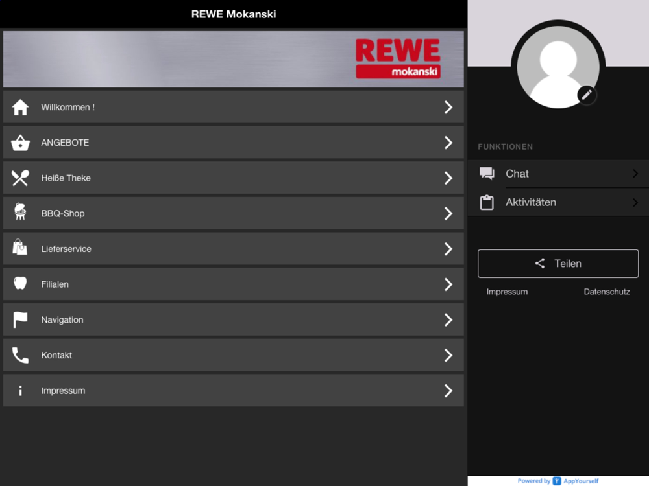Tap the AppYourself logo icon
This screenshot has width=649, height=486.
[557, 481]
